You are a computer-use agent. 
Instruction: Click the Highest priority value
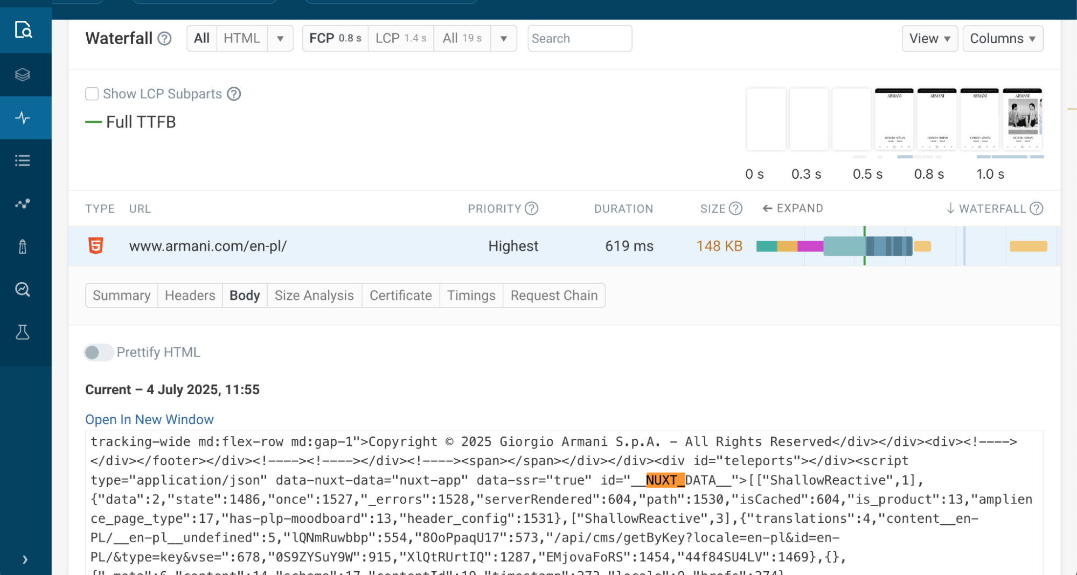coord(513,246)
